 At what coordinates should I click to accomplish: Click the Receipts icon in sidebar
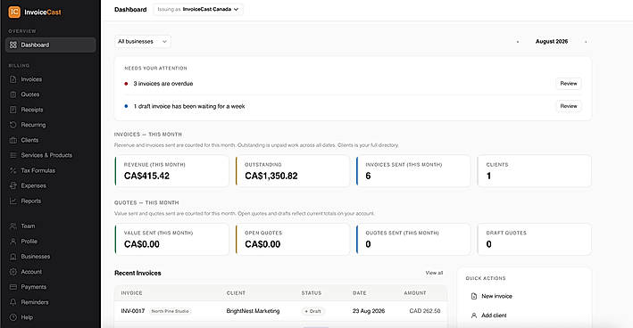(x=12, y=110)
